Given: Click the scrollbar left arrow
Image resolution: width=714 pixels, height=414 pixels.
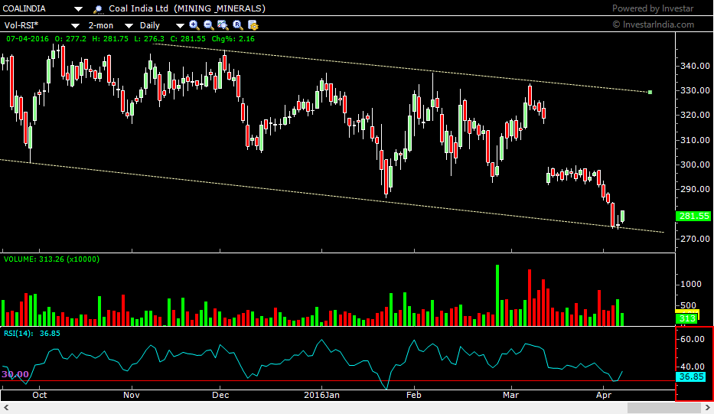Looking at the screenshot, I should click(6, 408).
